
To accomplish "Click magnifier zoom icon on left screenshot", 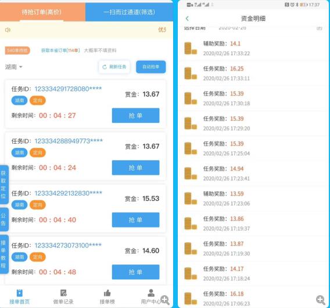I will (x=165, y=300).
